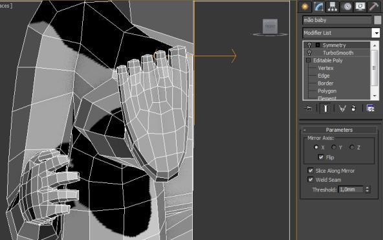Toggle the Weld Seam checkbox
This screenshot has width=383, height=240.
click(310, 179)
